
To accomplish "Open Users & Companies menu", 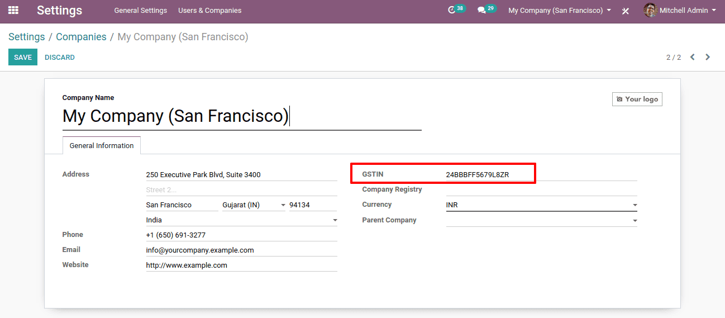I will (x=210, y=10).
